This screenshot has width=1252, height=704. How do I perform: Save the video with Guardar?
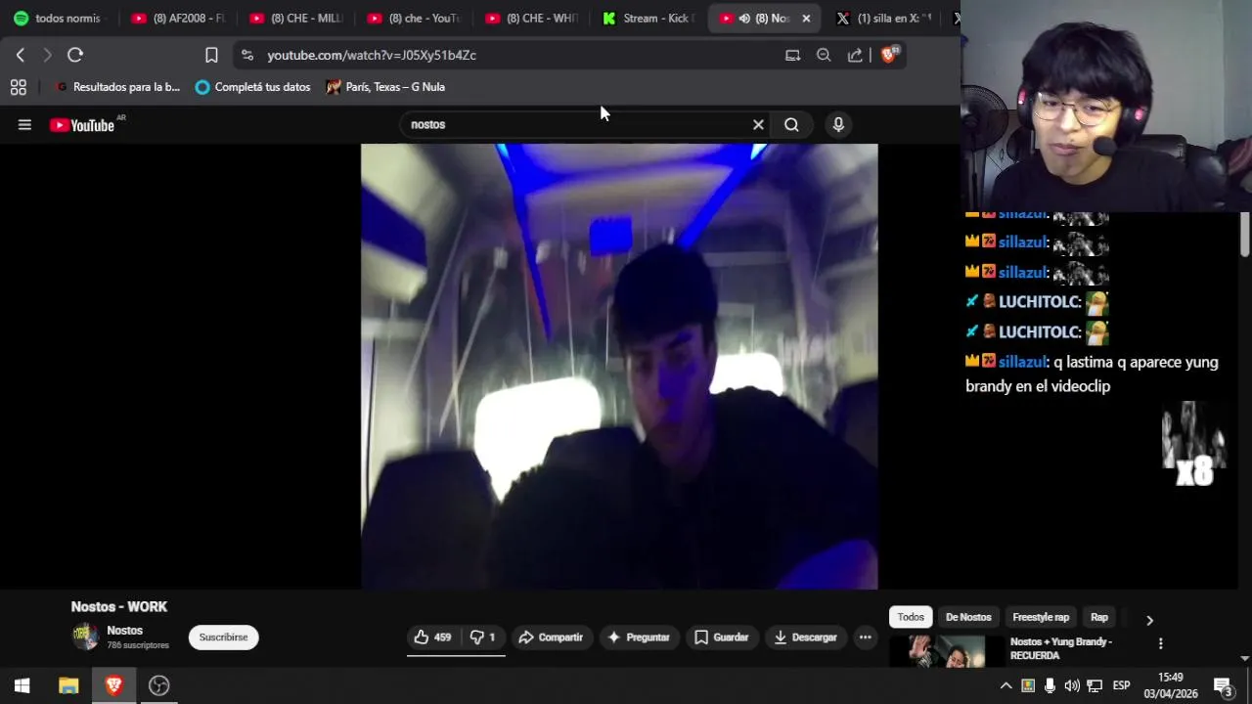[x=722, y=638]
